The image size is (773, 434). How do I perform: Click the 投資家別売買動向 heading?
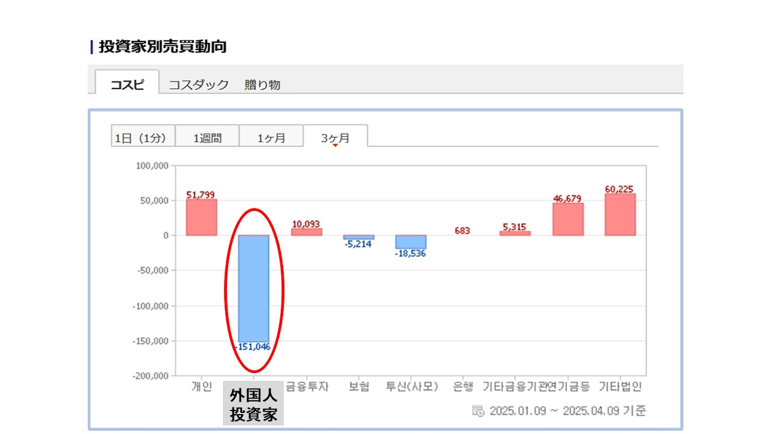(x=162, y=46)
